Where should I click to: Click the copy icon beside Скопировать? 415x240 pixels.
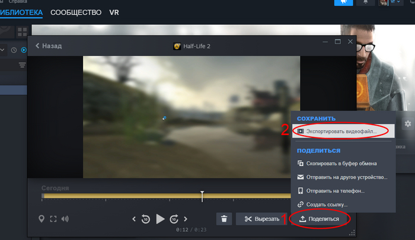[x=301, y=164]
